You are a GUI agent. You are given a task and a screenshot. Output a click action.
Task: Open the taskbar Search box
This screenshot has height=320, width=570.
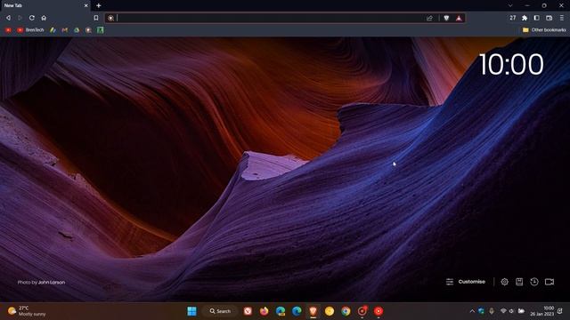(220, 311)
